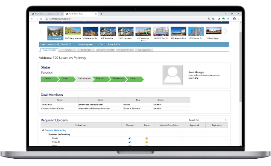Reload the page with the refresh icon
This screenshot has width=271, height=166.
(41, 19)
